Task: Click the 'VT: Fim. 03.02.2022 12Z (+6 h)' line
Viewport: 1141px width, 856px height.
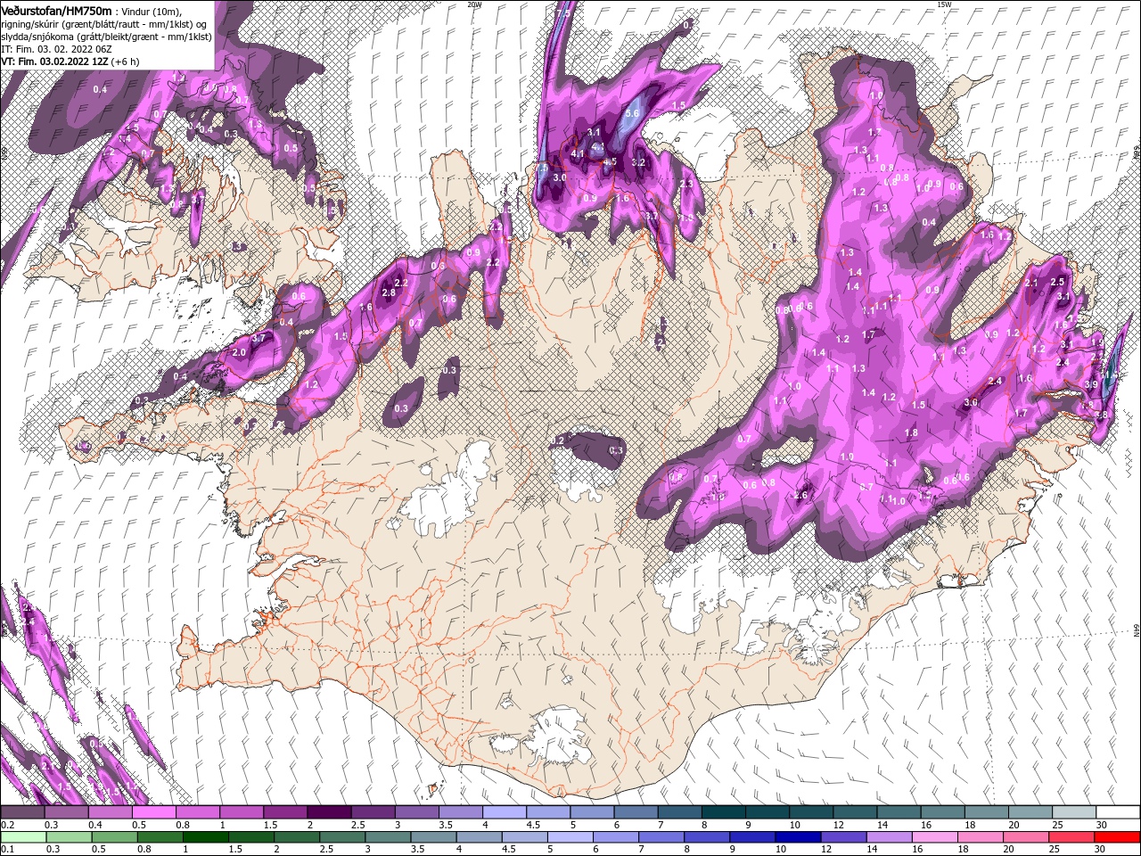Action: (x=70, y=62)
